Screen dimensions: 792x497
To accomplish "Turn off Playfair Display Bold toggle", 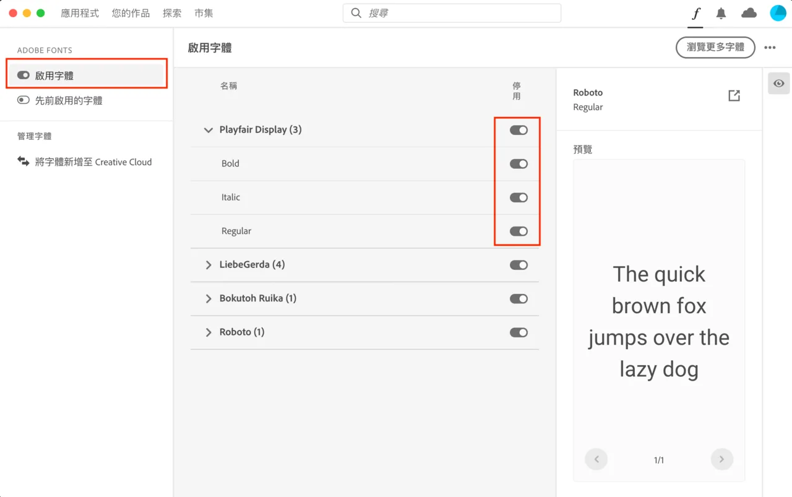I will click(519, 164).
